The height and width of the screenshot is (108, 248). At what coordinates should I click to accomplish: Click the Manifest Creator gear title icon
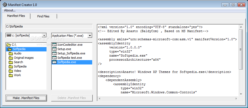pos(5,5)
